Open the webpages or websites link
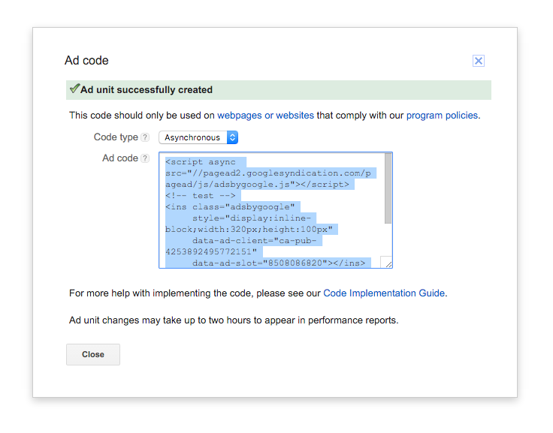 point(265,116)
